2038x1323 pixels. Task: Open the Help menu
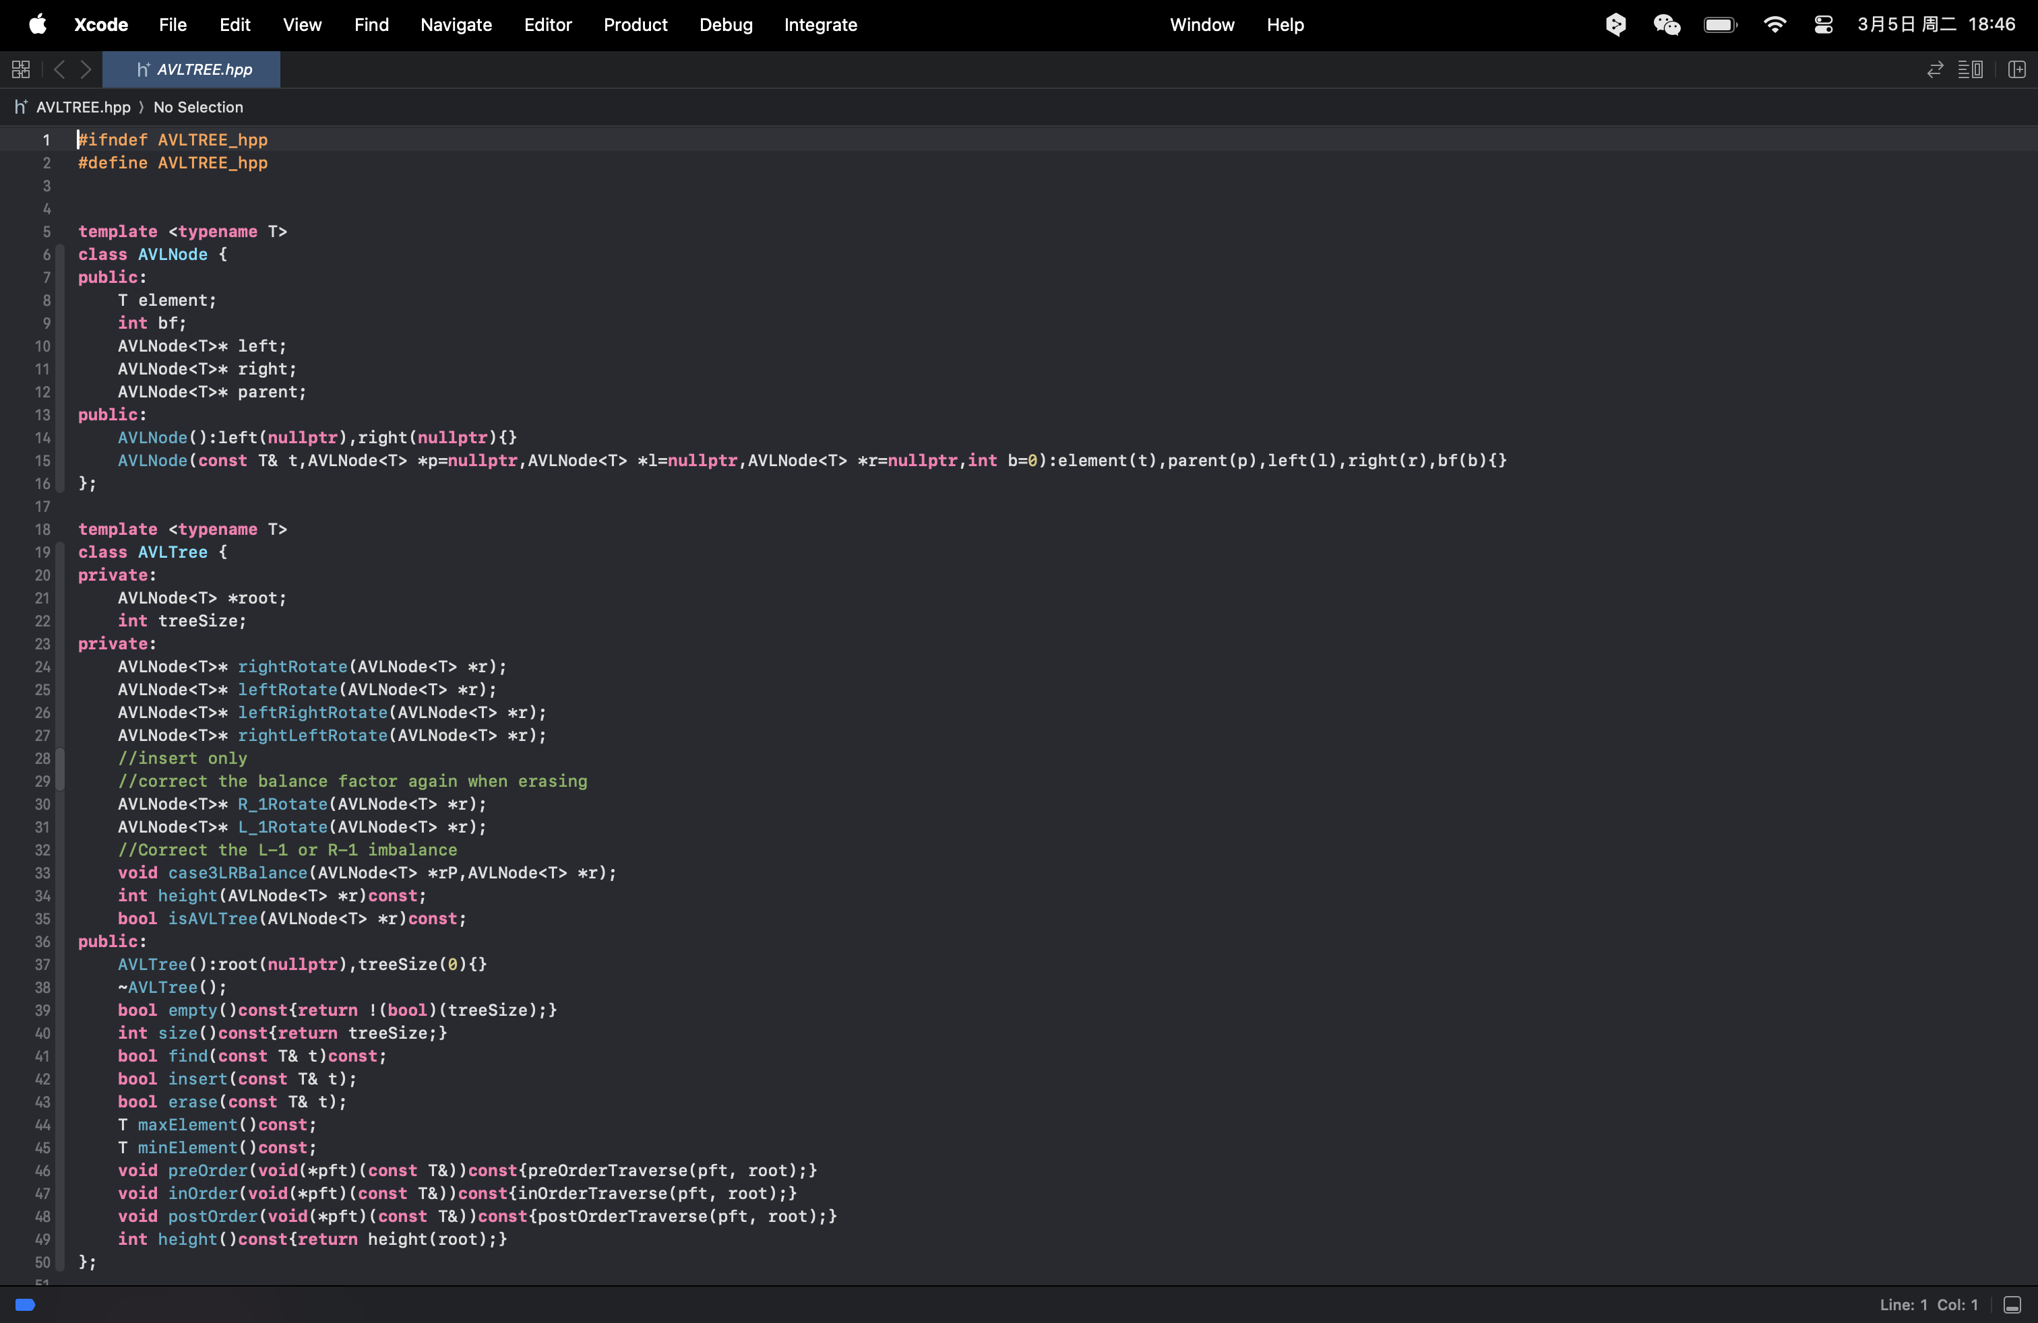point(1285,25)
